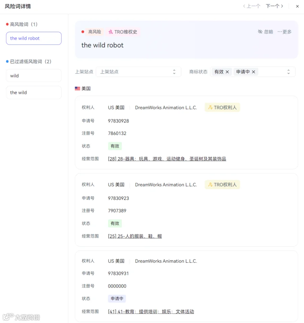Click DreamWorks Animation L.L.C. in 97830931 card
Image resolution: width=304 pixels, height=323 pixels.
pyautogui.click(x=166, y=261)
